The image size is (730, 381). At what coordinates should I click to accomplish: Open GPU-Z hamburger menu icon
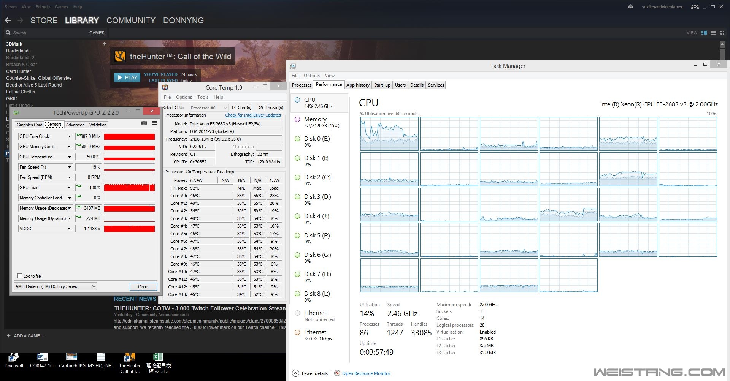[154, 123]
